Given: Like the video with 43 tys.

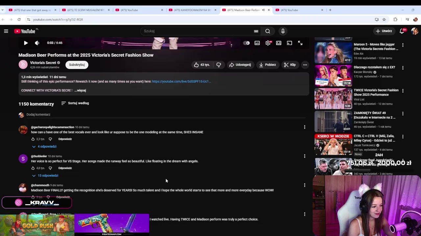Looking at the screenshot, I should [x=202, y=65].
